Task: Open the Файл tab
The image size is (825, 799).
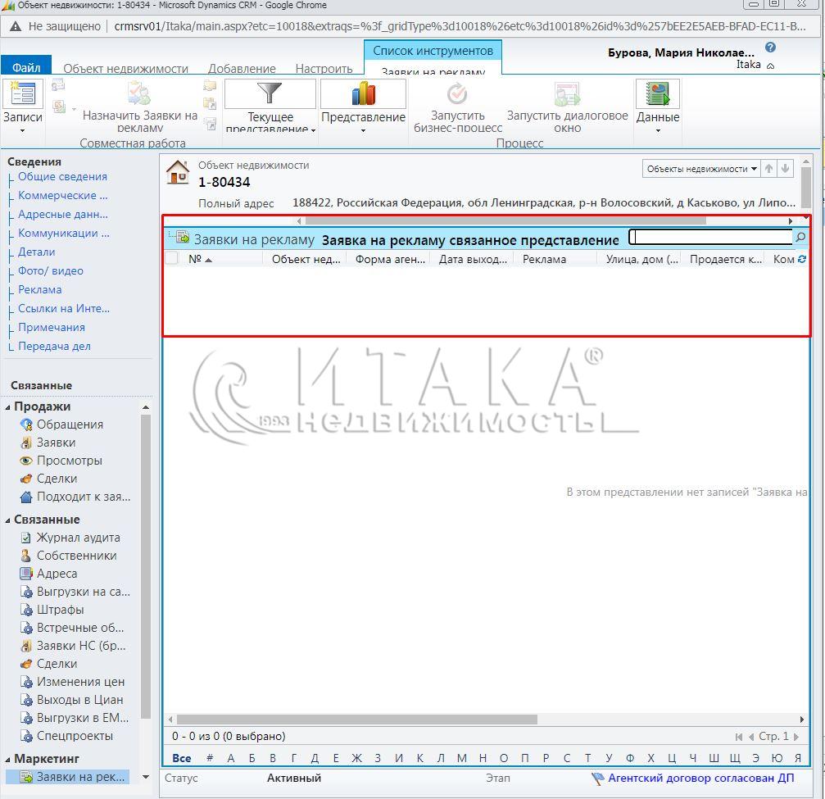Action: pos(26,67)
